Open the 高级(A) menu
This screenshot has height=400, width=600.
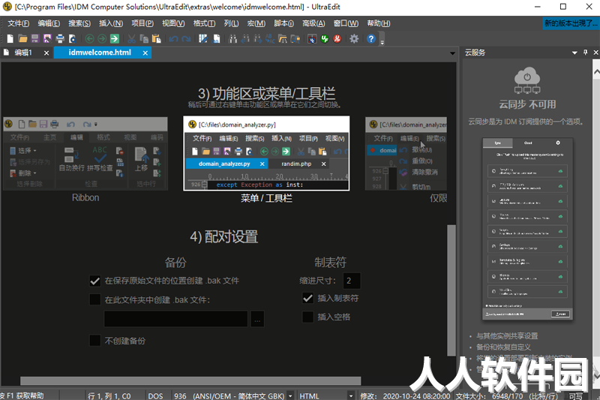(x=313, y=23)
